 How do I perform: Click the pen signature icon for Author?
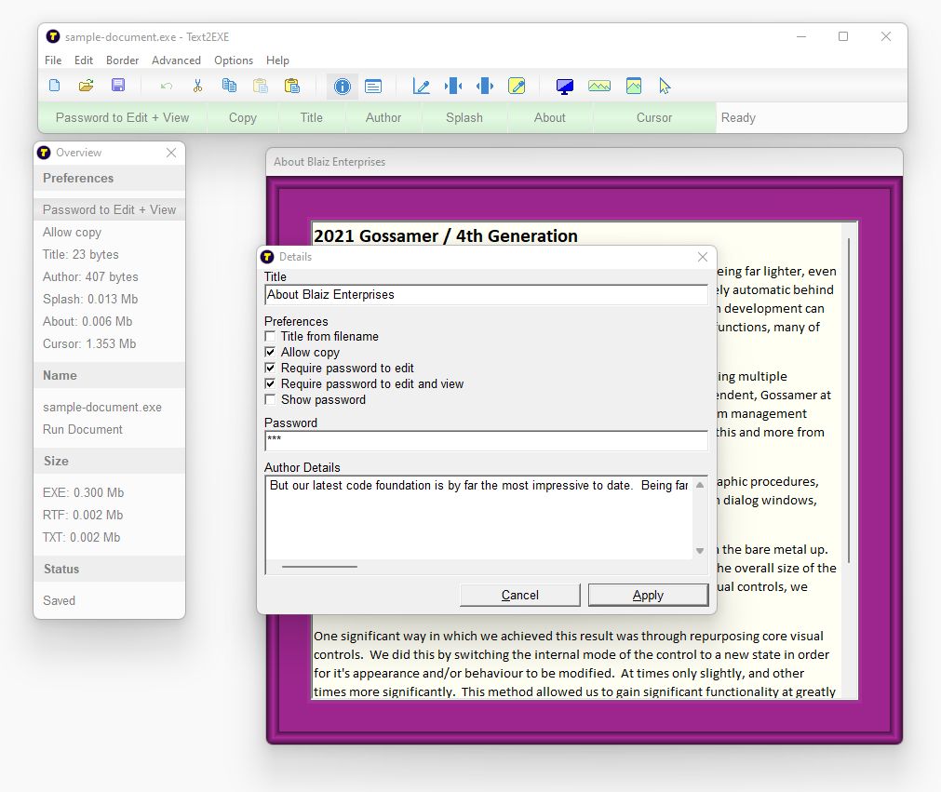pyautogui.click(x=421, y=86)
